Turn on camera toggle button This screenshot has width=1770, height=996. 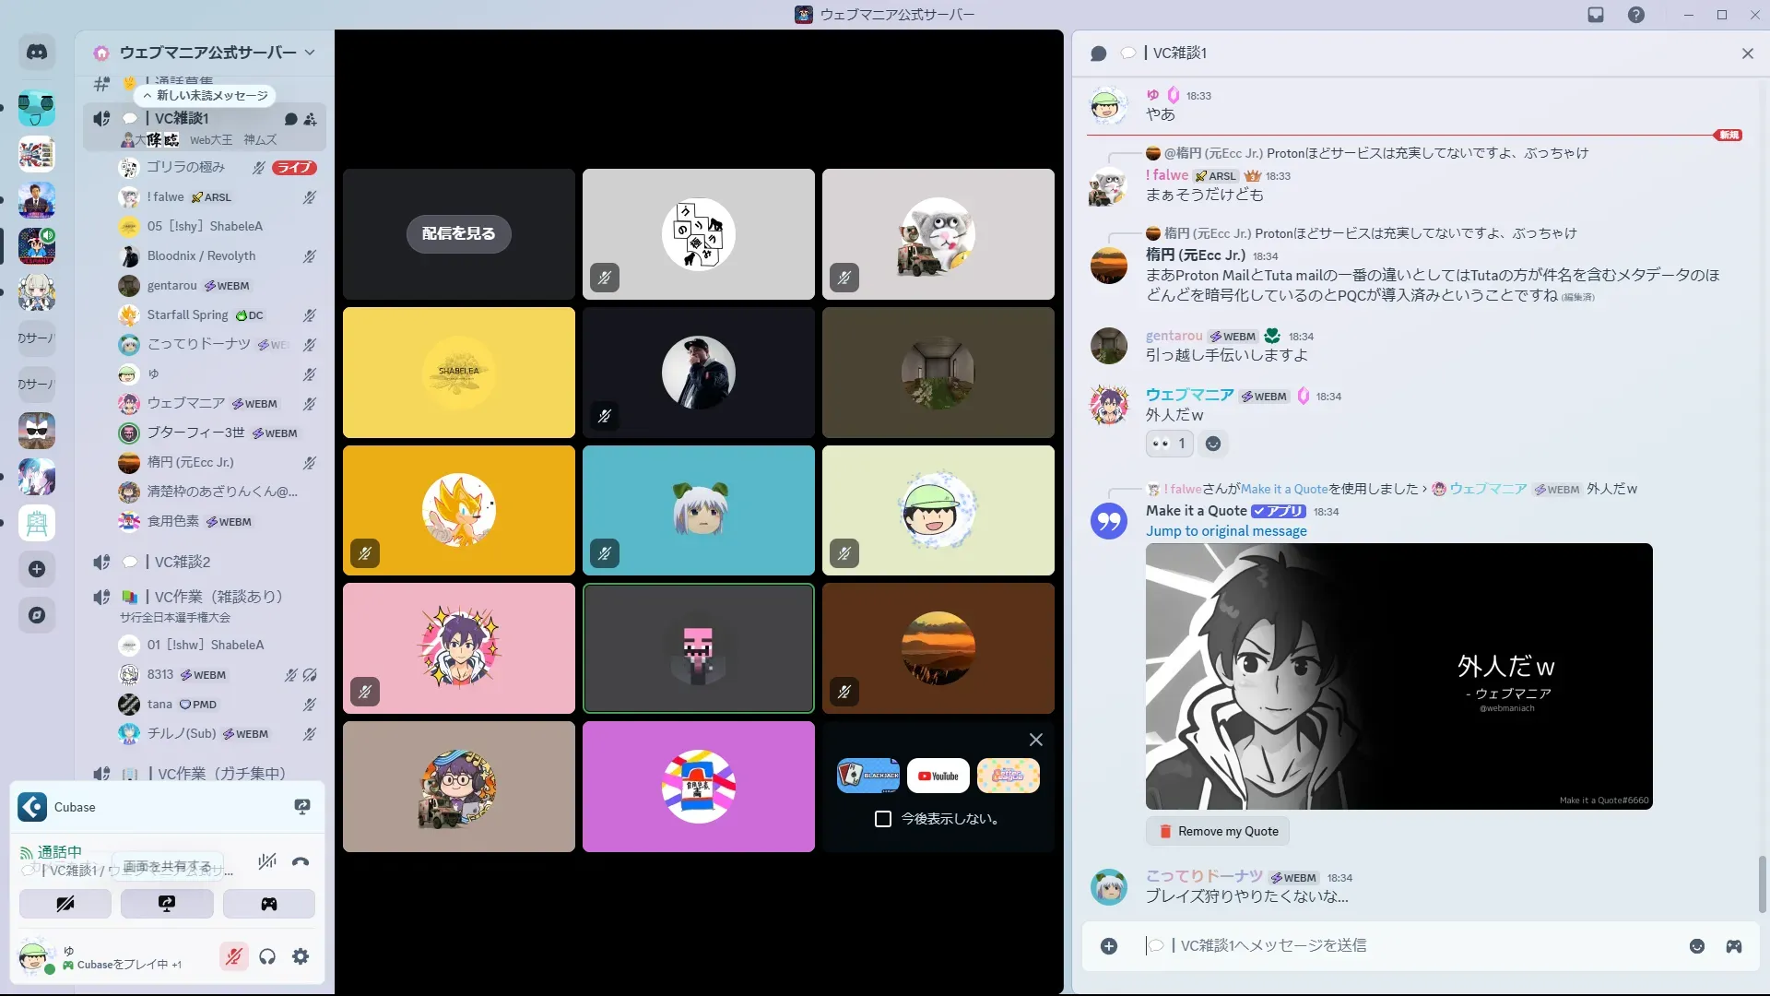coord(65,904)
